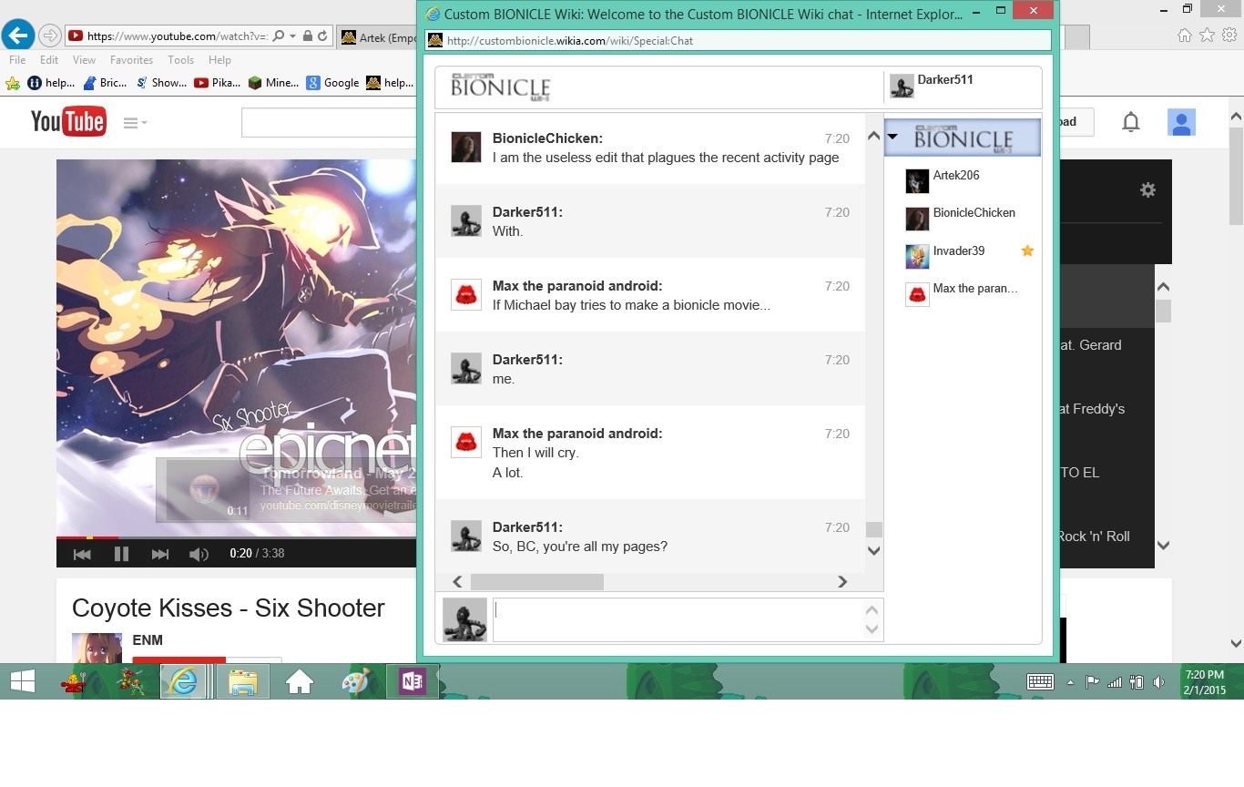Click the address bar search magnifier icon

pyautogui.click(x=279, y=36)
